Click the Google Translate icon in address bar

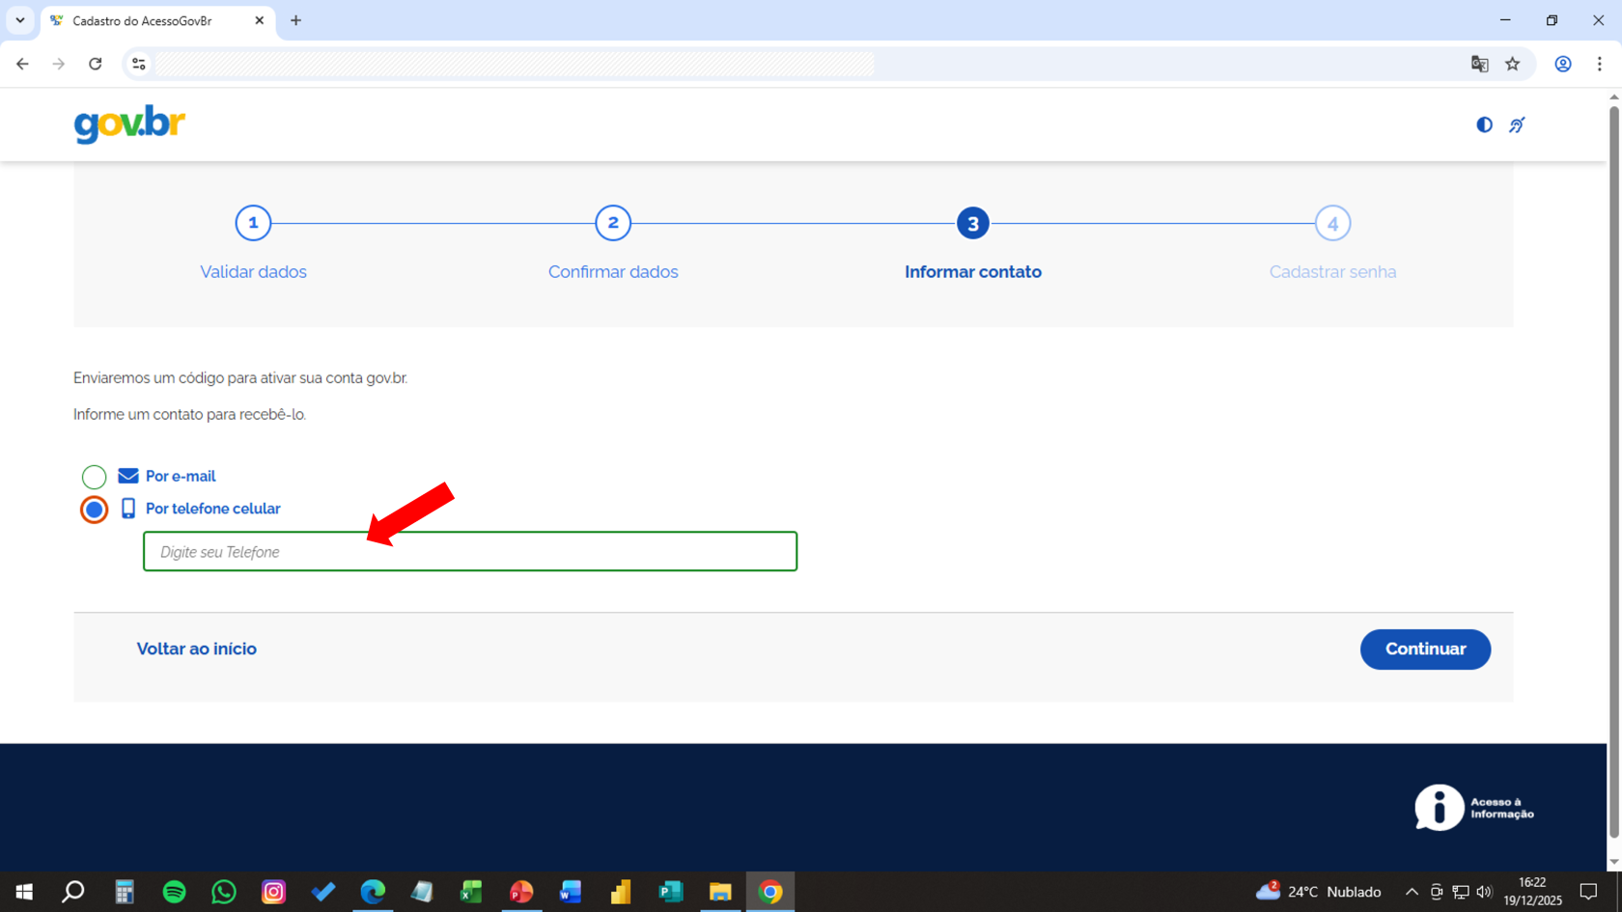[x=1479, y=64]
